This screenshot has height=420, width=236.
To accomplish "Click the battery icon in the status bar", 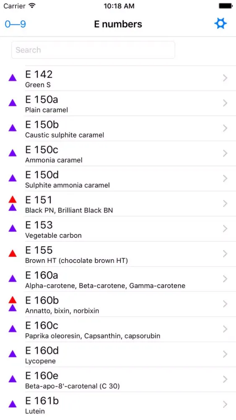I will click(x=225, y=6).
